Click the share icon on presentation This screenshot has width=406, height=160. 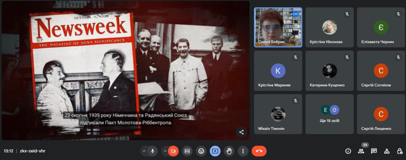241,132
